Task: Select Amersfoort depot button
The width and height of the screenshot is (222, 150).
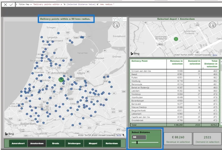Action: point(18,143)
